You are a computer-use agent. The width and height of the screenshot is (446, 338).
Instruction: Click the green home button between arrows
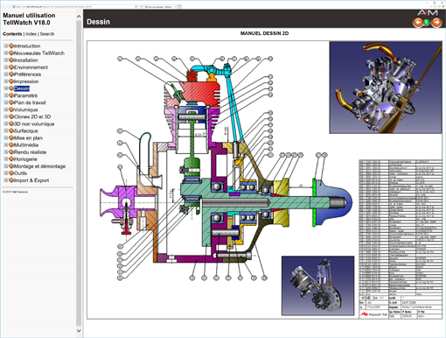(426, 22)
